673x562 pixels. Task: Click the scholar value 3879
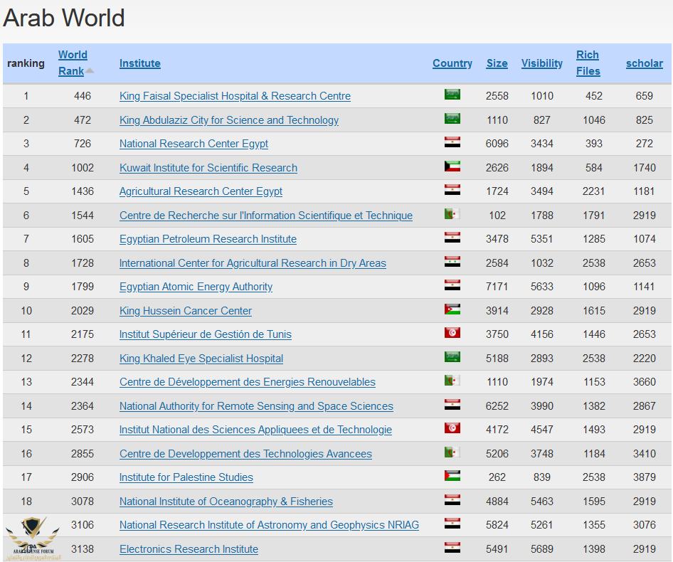click(x=645, y=477)
